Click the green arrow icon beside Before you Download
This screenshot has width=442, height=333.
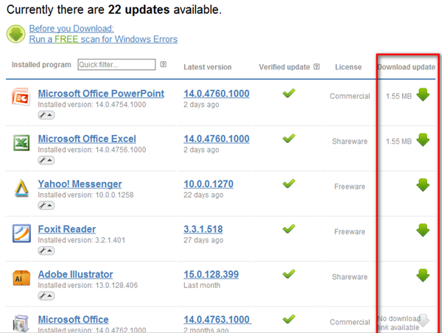click(x=15, y=34)
